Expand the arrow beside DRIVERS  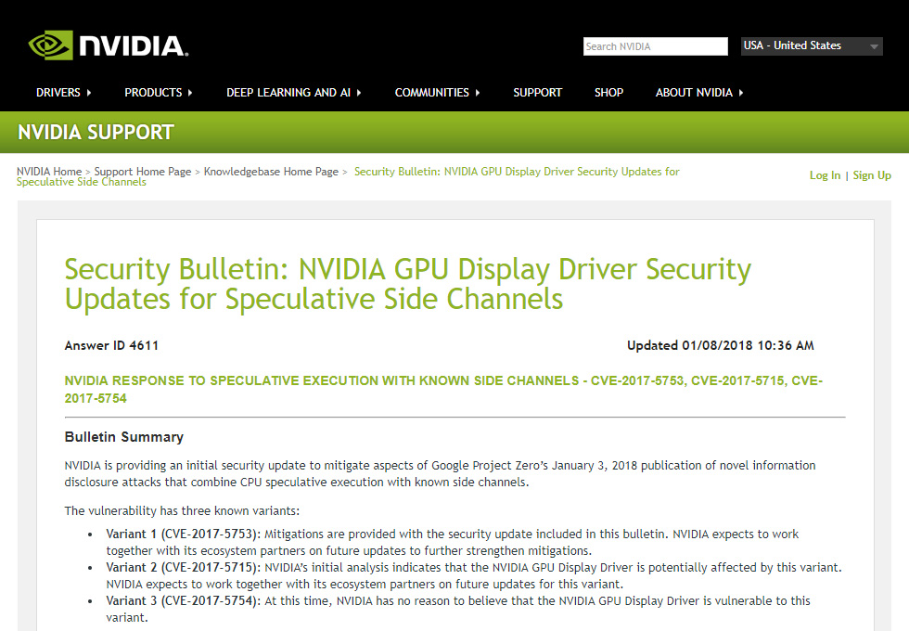click(89, 93)
